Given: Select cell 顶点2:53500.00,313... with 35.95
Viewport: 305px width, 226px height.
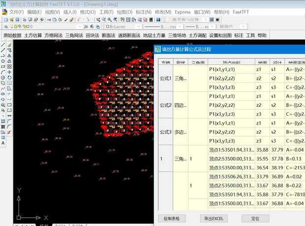Looking at the screenshot, I should [232, 159].
